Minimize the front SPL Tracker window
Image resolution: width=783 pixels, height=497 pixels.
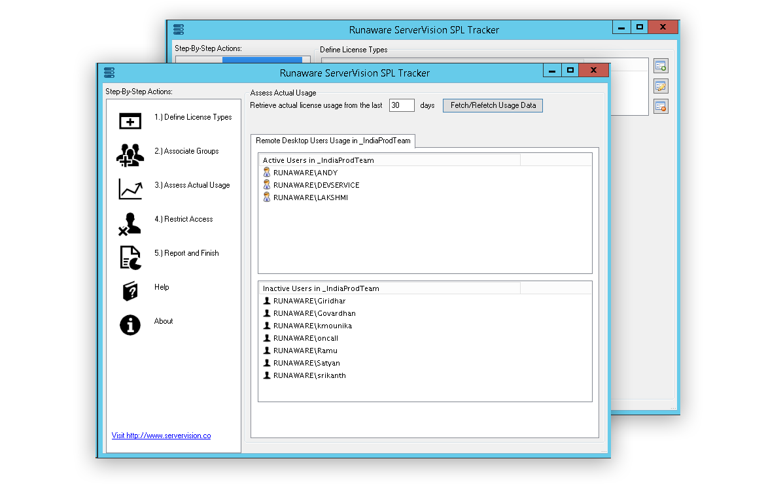(552, 71)
